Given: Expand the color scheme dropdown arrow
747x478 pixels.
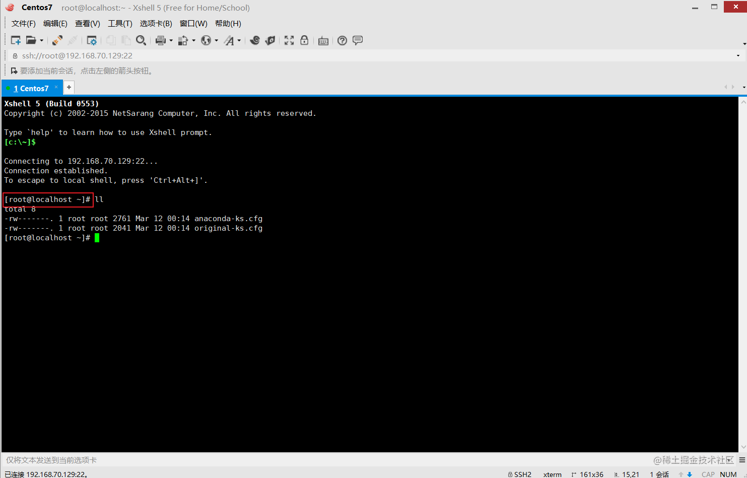Looking at the screenshot, I should pyautogui.click(x=194, y=41).
